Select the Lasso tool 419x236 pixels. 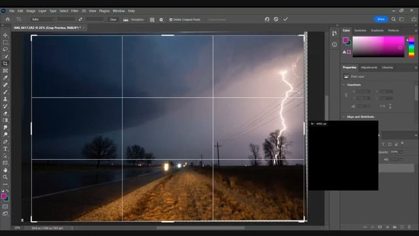point(5,50)
